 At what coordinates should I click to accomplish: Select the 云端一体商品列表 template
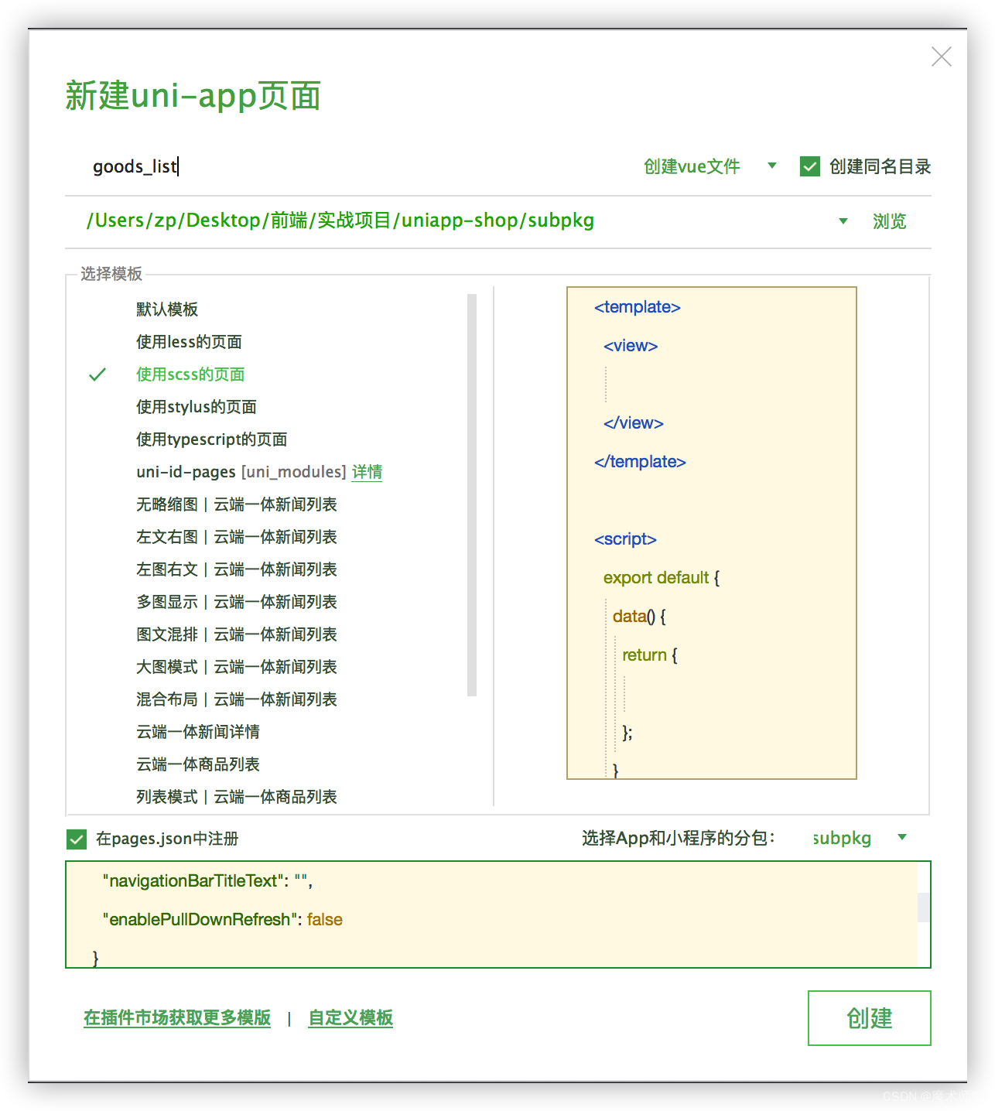point(198,764)
